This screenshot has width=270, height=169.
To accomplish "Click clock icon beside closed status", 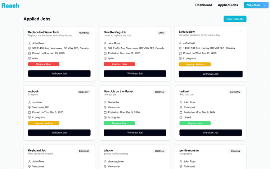I will click(x=181, y=117).
